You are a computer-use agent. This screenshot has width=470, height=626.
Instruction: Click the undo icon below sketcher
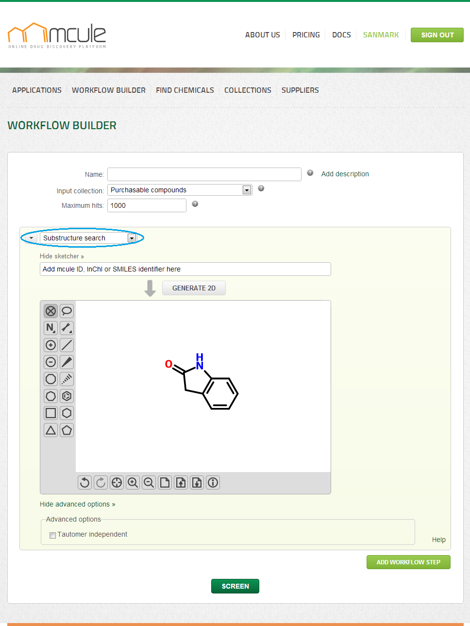point(84,482)
